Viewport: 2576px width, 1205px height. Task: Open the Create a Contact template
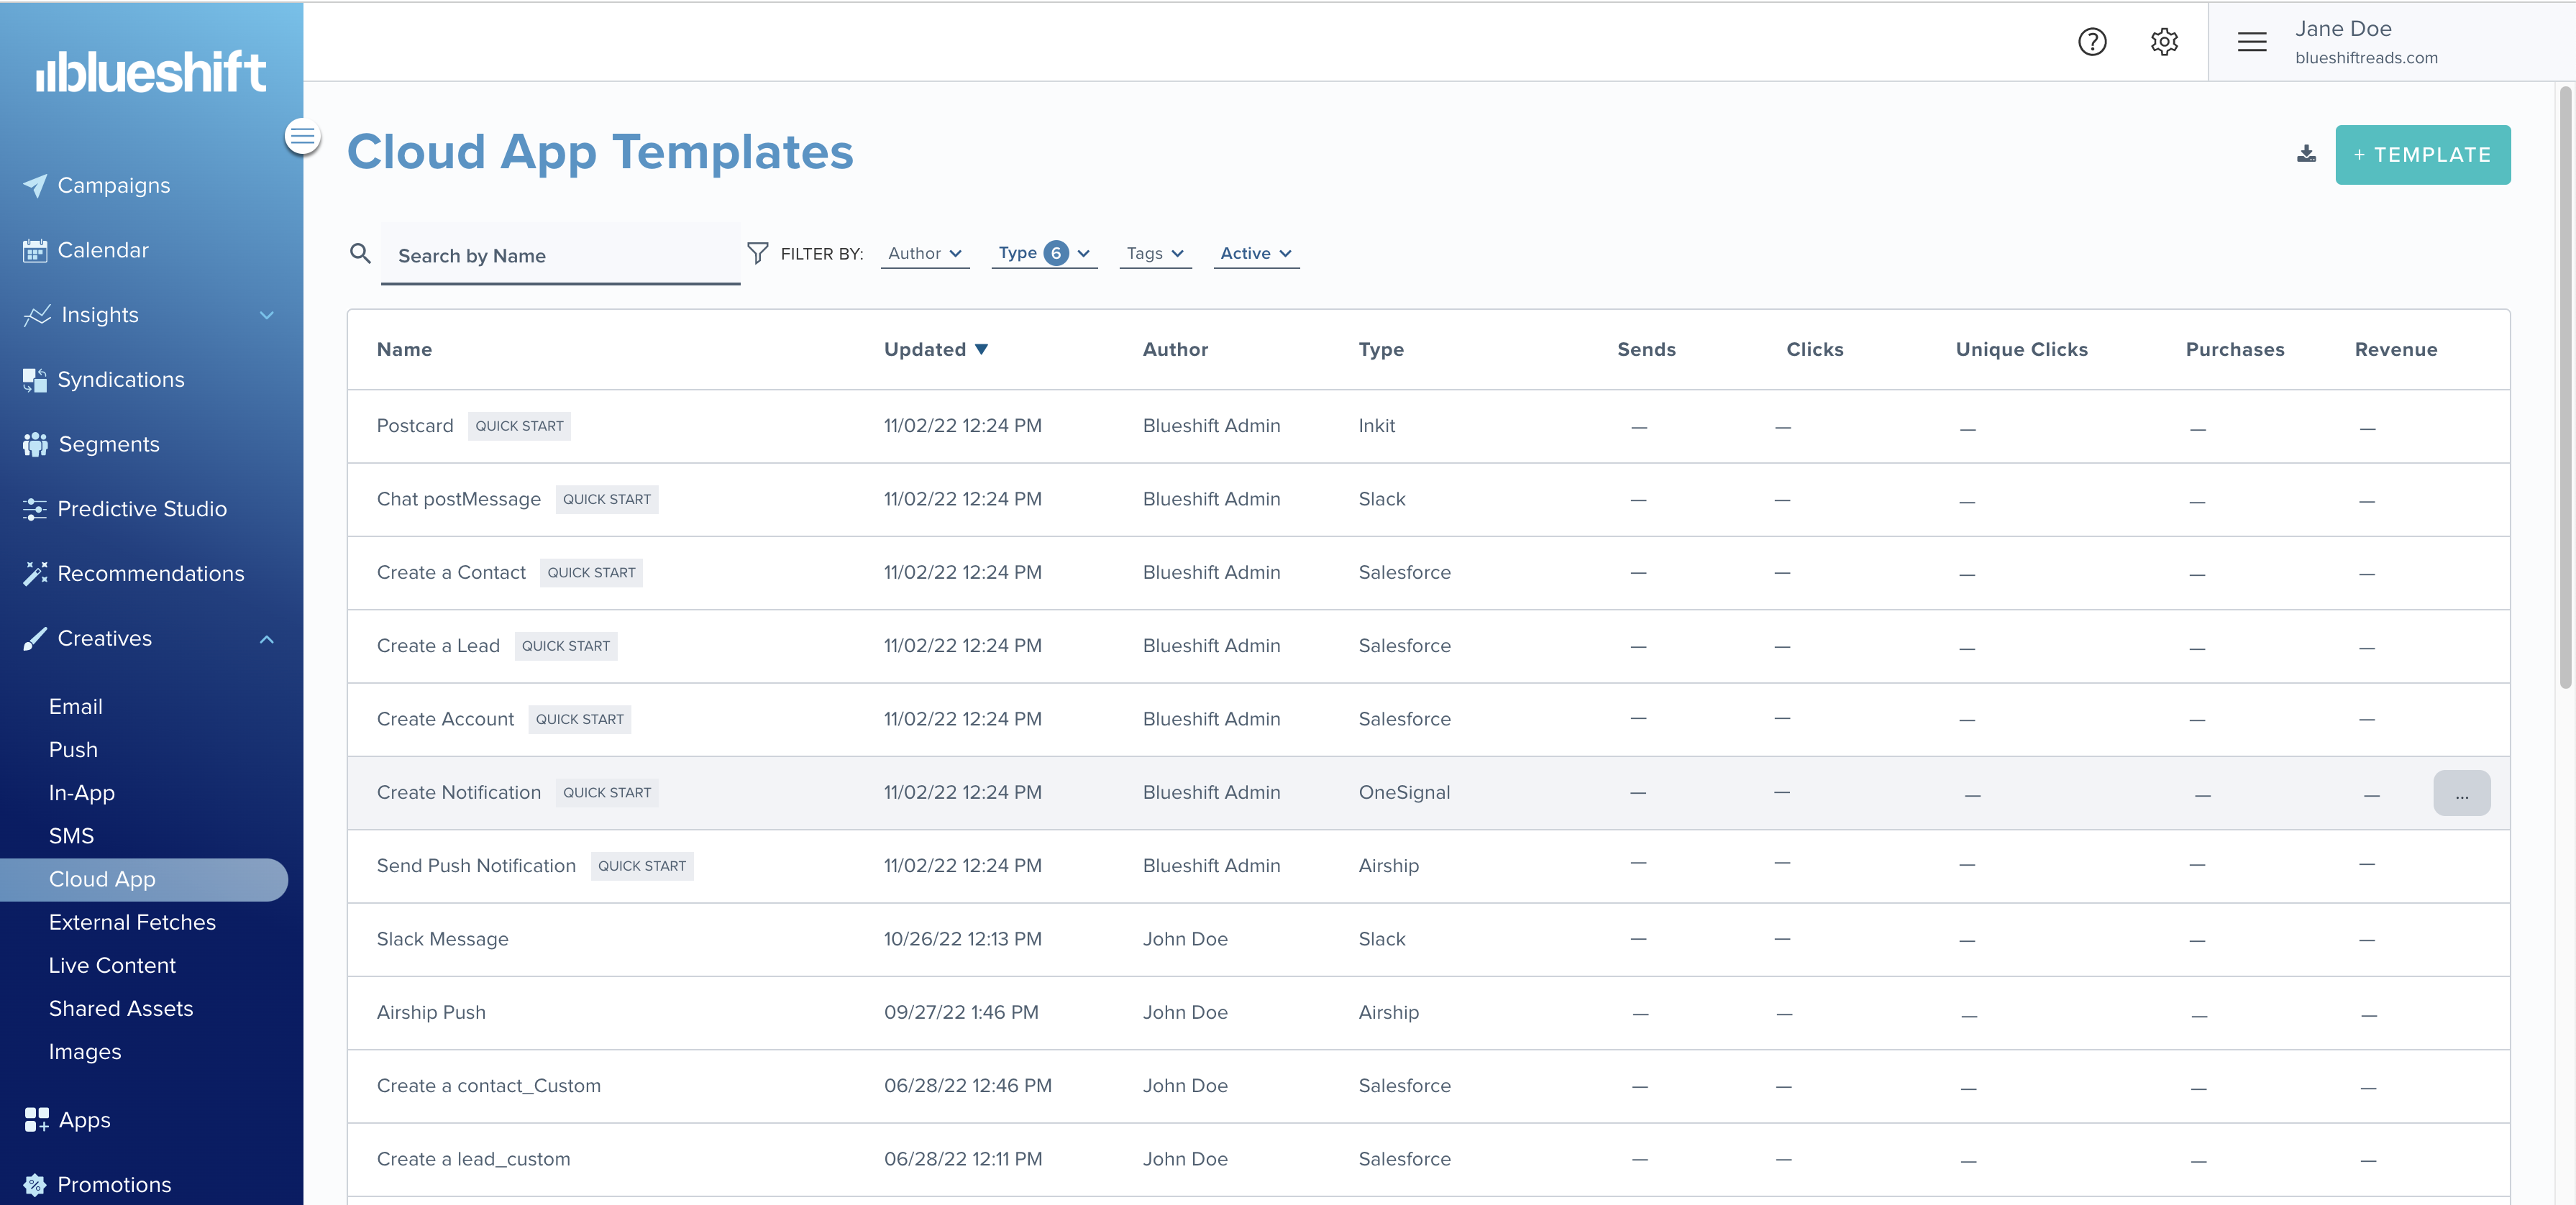tap(451, 572)
